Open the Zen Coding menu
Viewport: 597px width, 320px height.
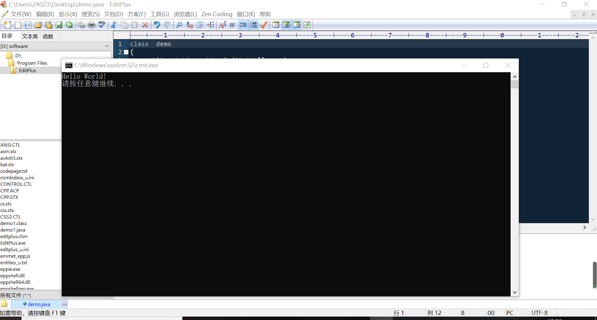click(217, 14)
